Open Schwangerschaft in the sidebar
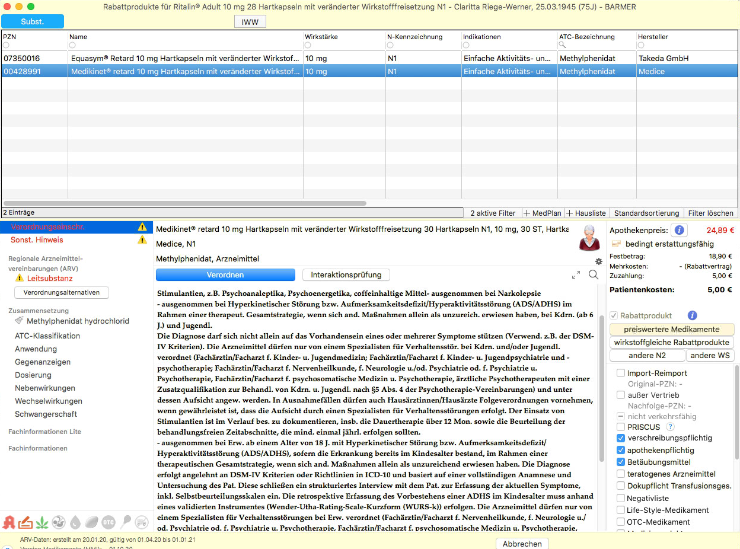This screenshot has width=740, height=549. pos(46,414)
